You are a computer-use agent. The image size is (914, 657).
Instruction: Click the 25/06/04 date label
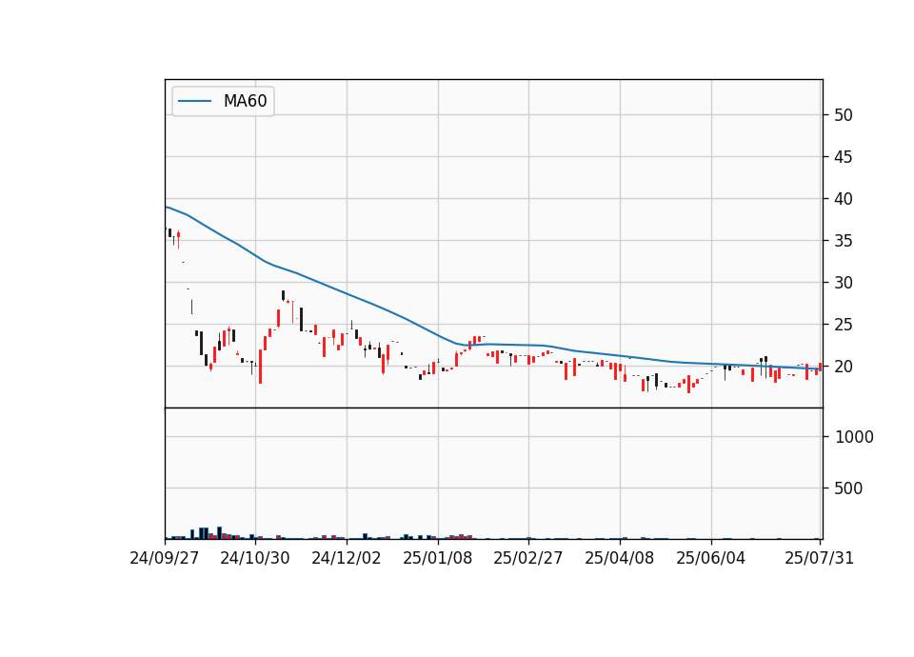click(x=710, y=558)
